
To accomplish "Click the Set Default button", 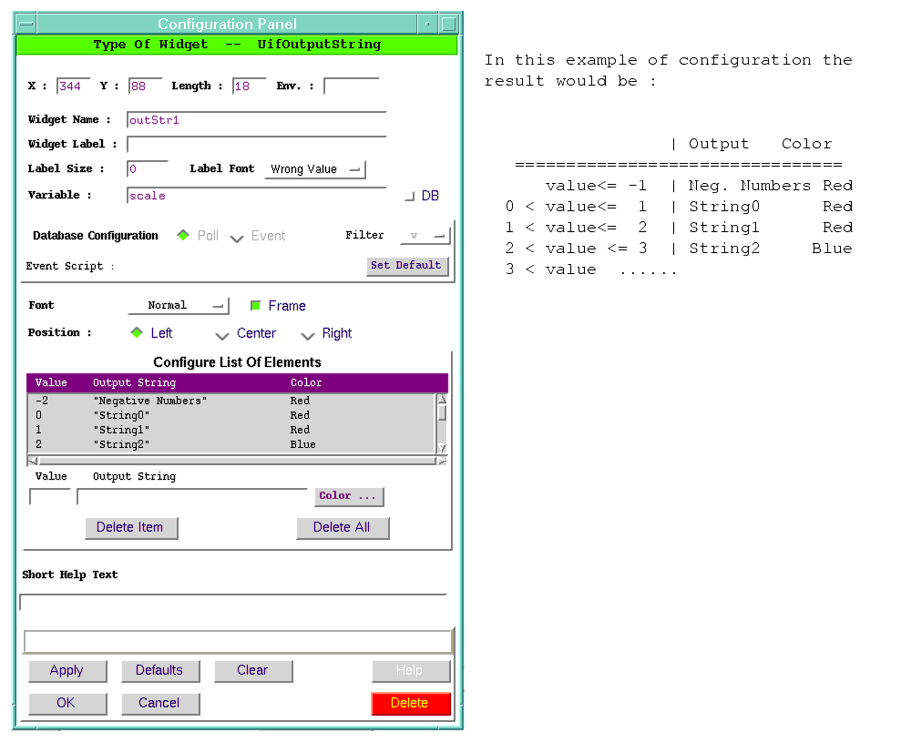I will (406, 266).
